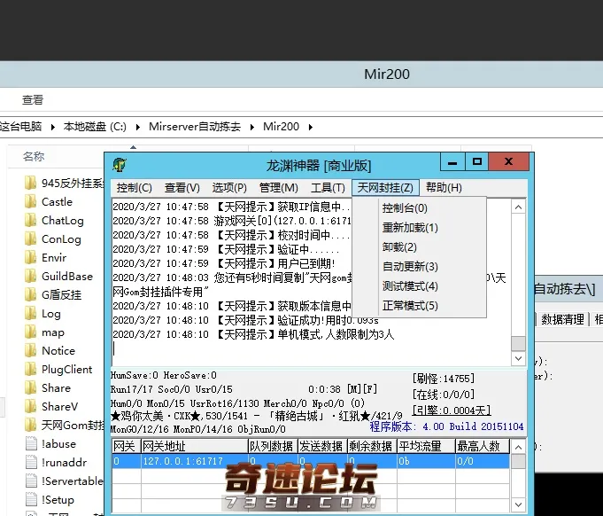The image size is (603, 516).
Task: Select the map folder icon
Action: point(30,332)
